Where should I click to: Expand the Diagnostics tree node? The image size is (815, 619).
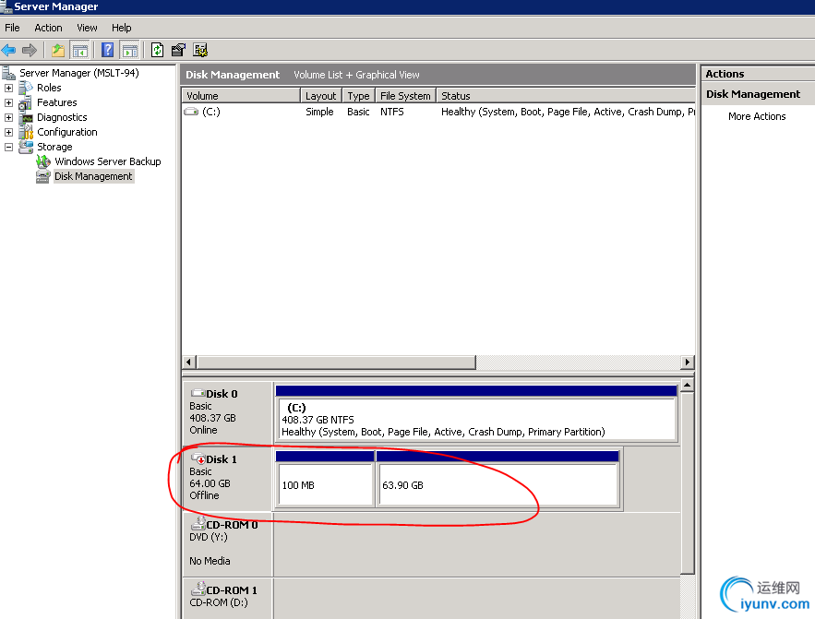click(9, 118)
